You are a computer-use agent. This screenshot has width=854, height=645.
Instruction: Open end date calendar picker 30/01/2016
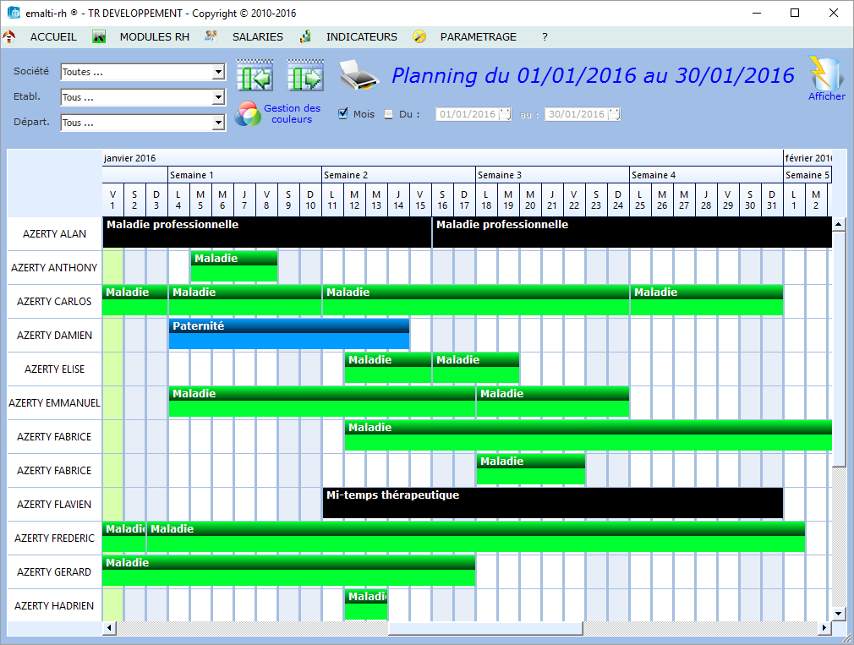[x=614, y=114]
